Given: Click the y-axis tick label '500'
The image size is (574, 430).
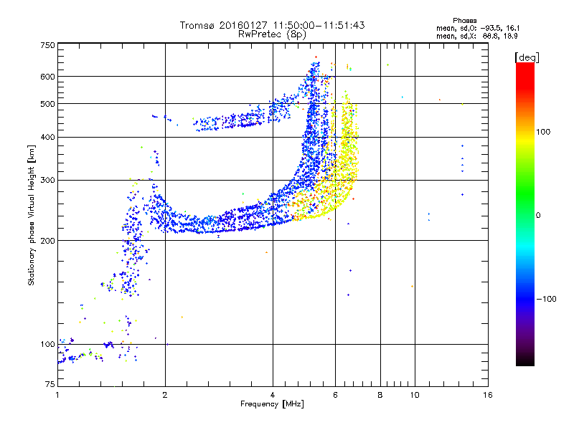Looking at the screenshot, I should coord(47,104).
